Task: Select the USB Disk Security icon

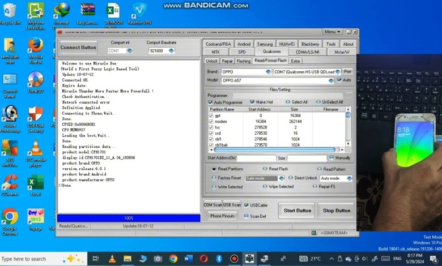Action: click(36, 119)
